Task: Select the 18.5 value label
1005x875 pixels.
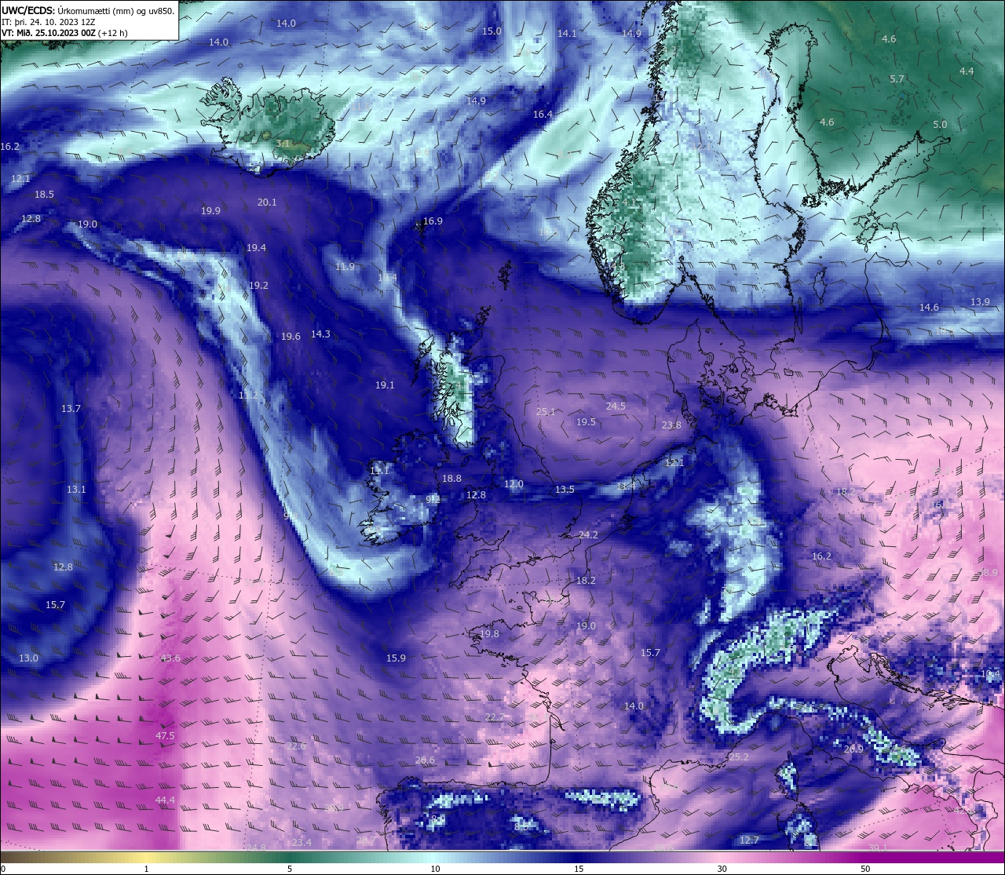Action: click(44, 195)
